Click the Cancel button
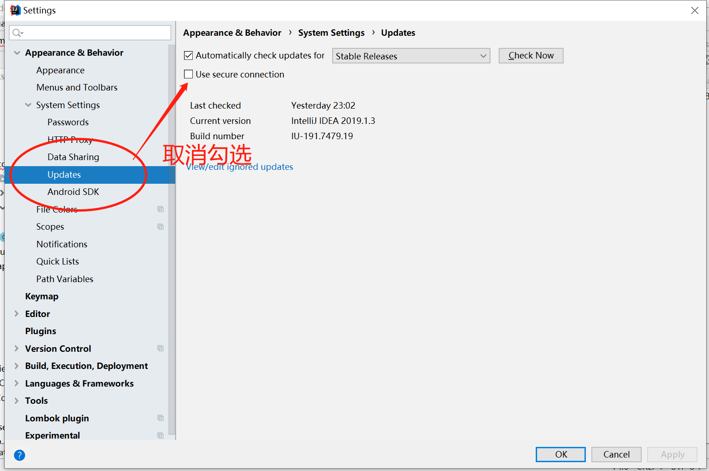Image resolution: width=709 pixels, height=471 pixels. [617, 454]
